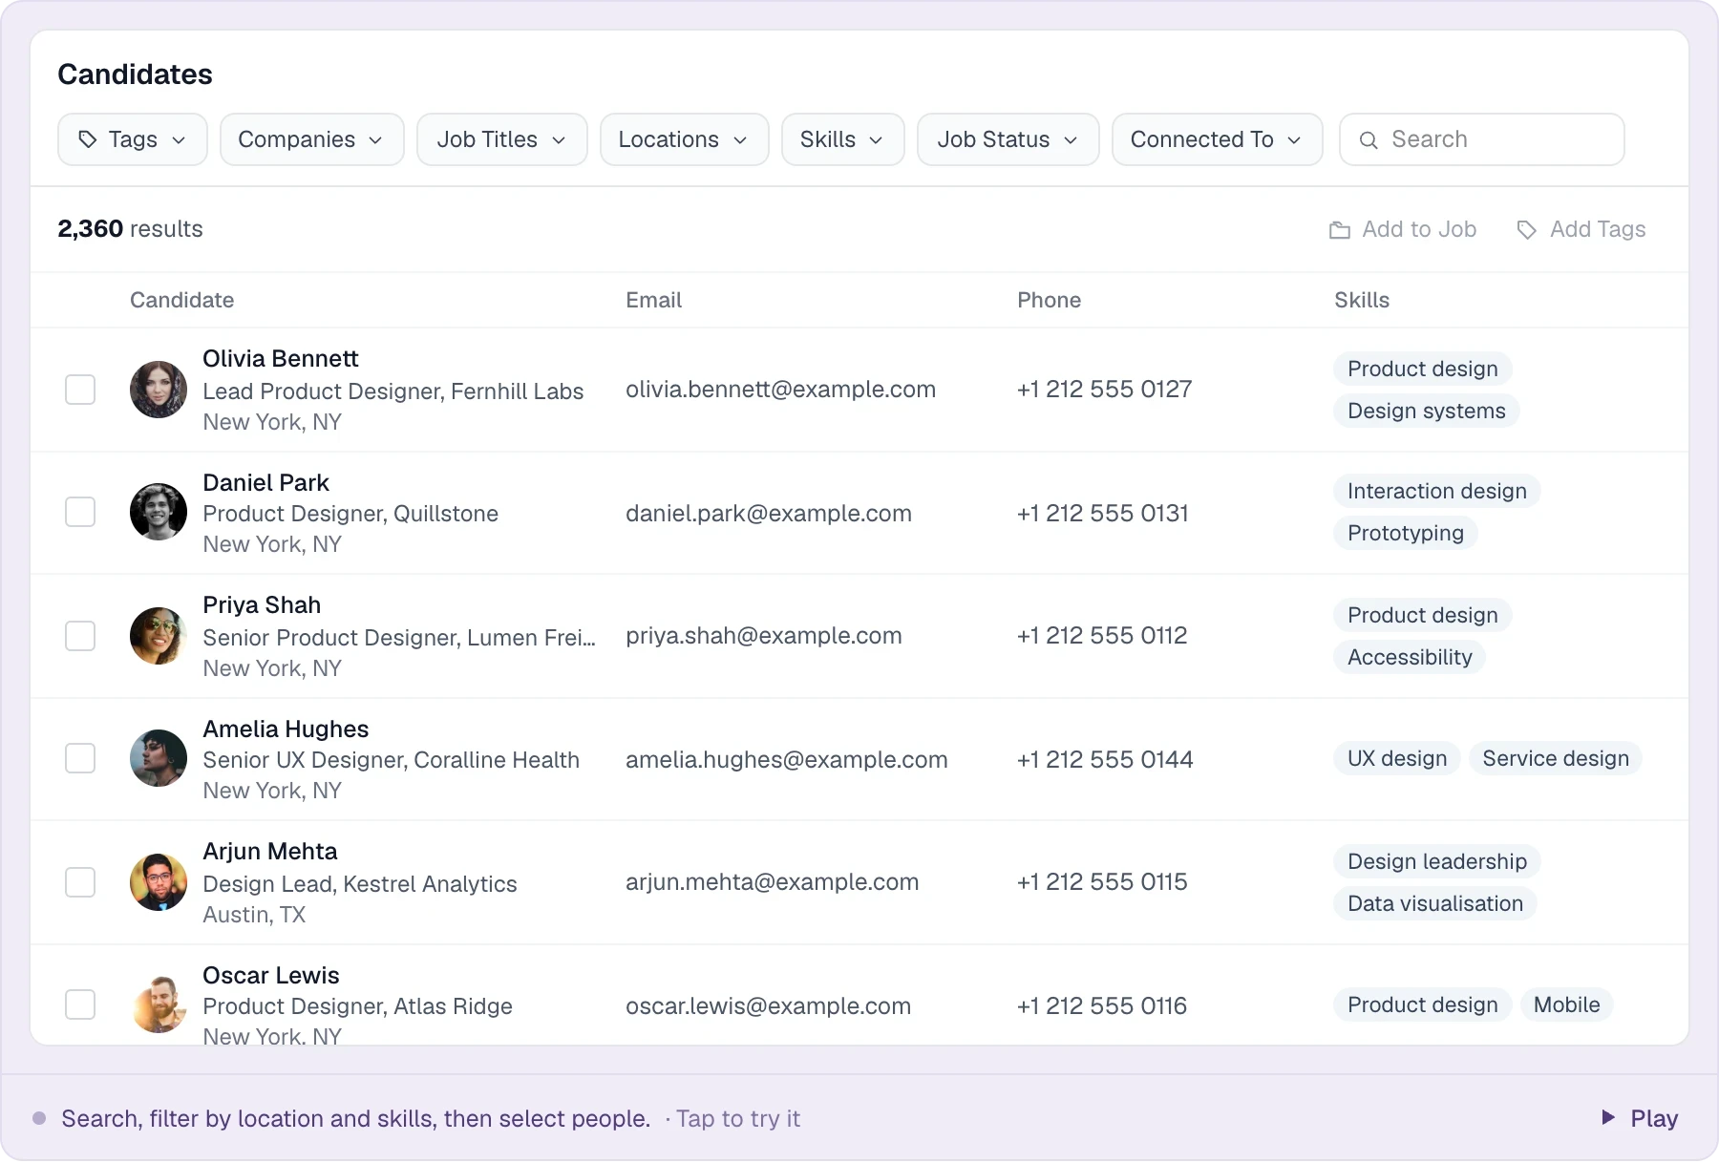Open the Tags filter dropdown
1719x1163 pixels.
(133, 139)
